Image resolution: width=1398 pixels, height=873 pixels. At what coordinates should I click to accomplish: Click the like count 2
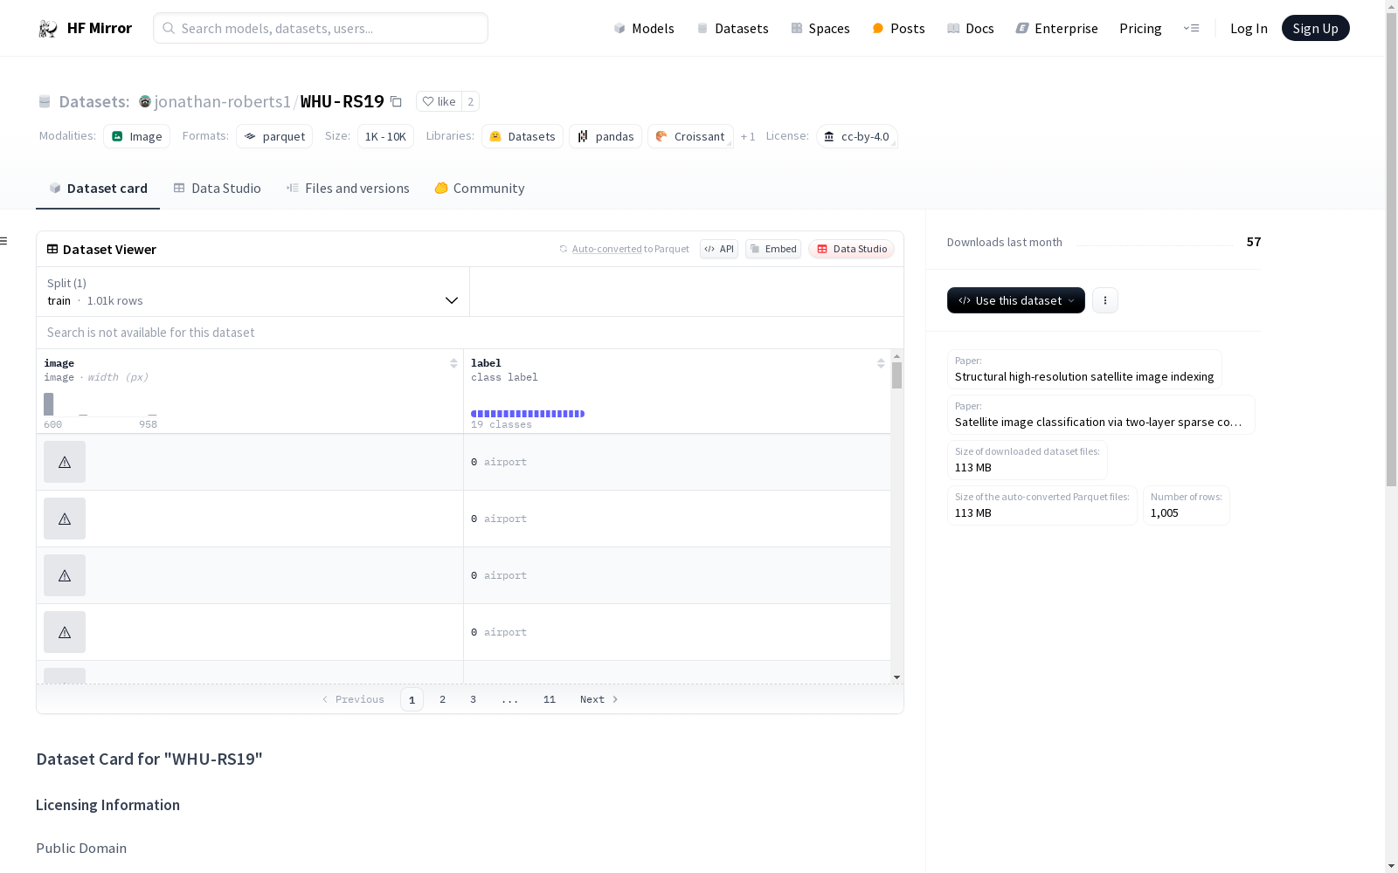click(x=470, y=101)
